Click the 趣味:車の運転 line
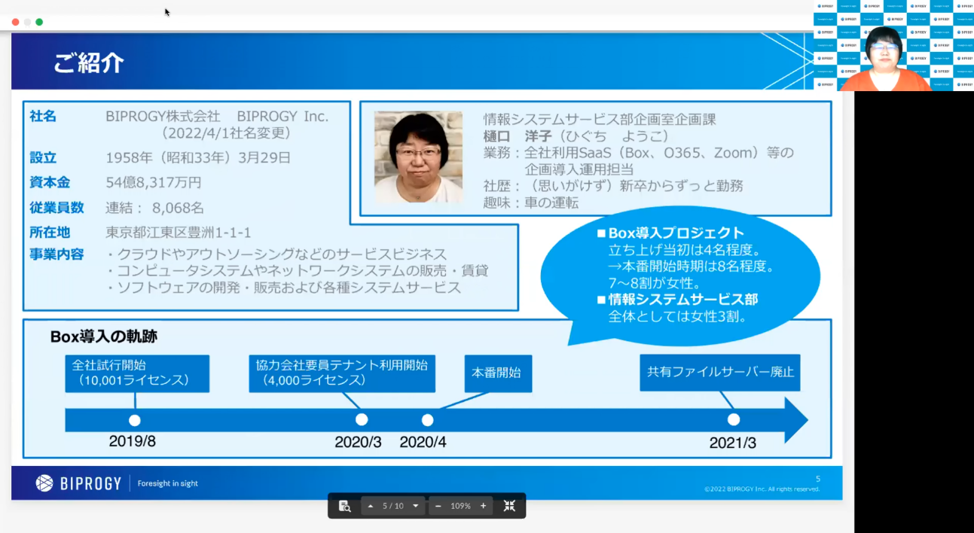974x533 pixels. tap(531, 203)
